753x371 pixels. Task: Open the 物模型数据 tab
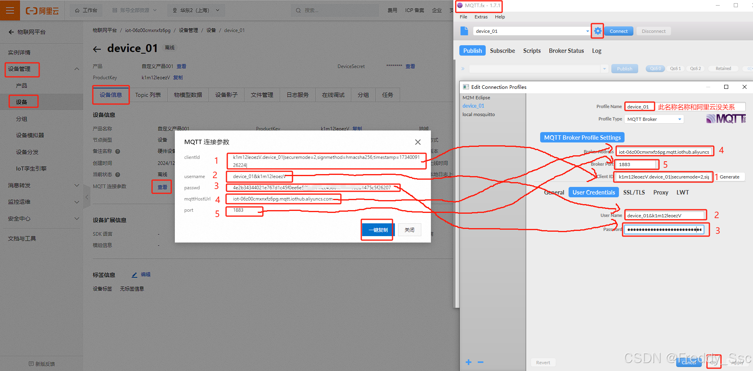pos(188,95)
